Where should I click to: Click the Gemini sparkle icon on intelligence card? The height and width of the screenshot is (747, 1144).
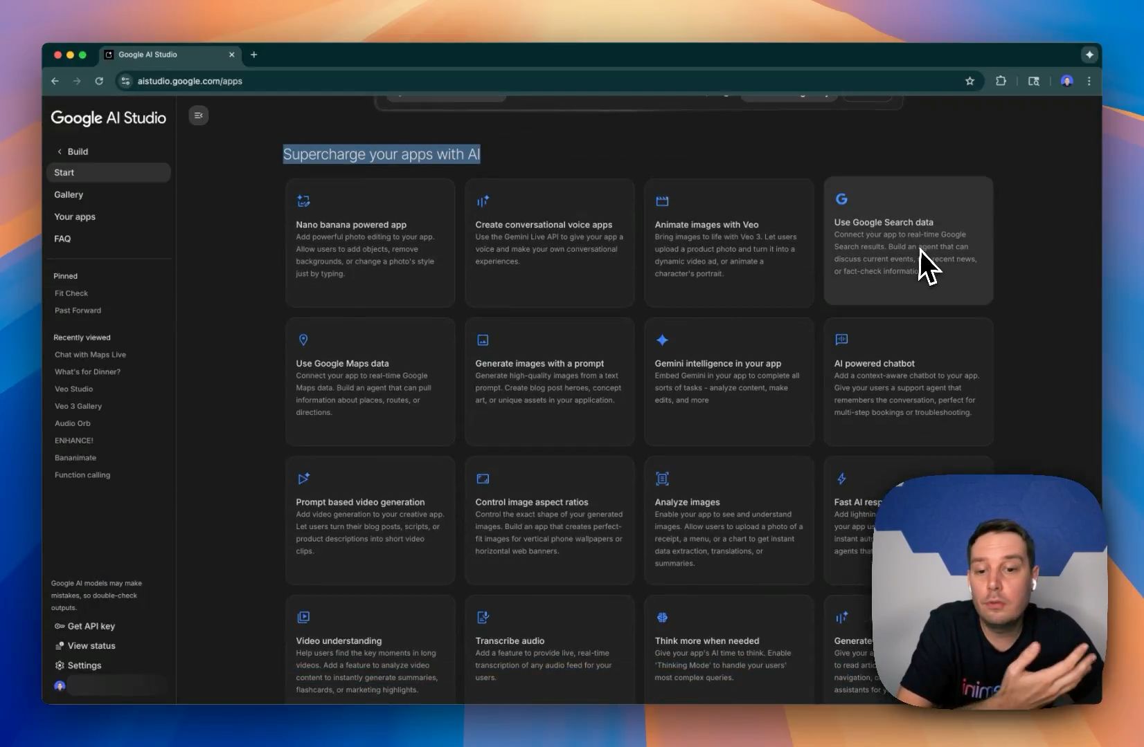point(662,340)
